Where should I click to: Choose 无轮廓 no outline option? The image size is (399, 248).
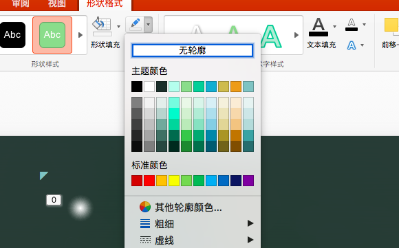tap(193, 50)
